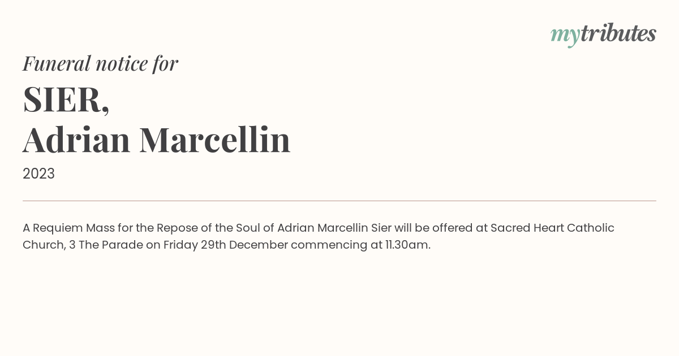
Task: Click the 'Funeral notice for' heading
Action: pos(100,63)
